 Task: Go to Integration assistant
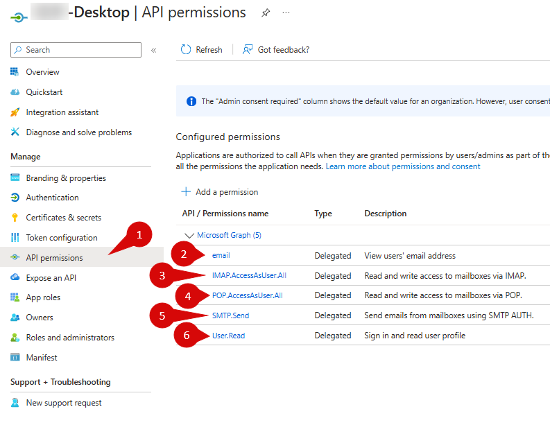click(x=62, y=112)
